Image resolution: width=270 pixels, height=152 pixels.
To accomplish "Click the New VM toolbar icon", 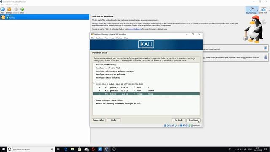I will tap(3, 9).
